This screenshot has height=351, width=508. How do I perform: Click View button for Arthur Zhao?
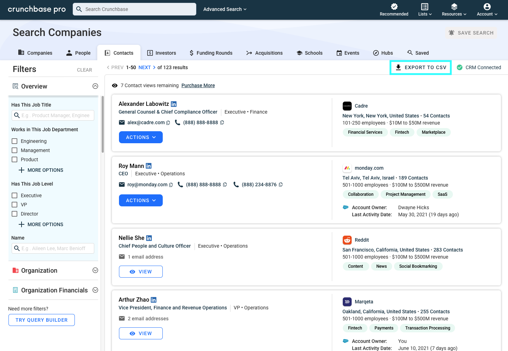(x=141, y=333)
